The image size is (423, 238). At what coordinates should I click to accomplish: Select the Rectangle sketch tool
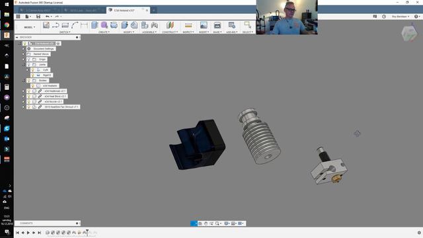click(x=65, y=25)
